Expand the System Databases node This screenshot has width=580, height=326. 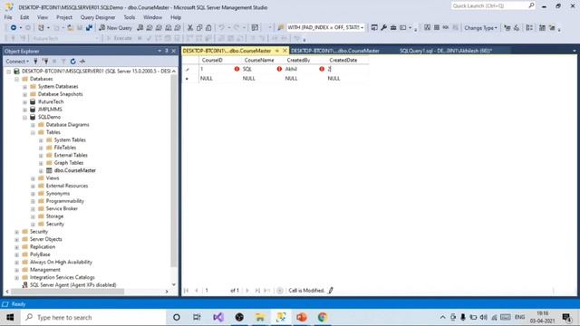pos(24,87)
